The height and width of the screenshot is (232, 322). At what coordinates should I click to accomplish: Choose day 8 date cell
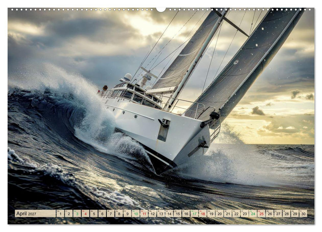point(119,213)
